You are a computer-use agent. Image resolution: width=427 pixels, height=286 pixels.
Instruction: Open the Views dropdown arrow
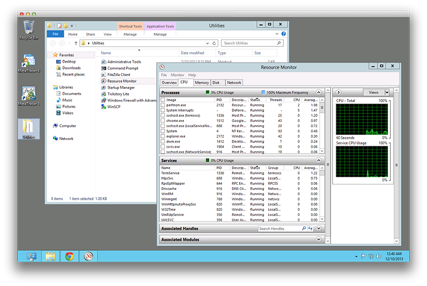[x=387, y=92]
